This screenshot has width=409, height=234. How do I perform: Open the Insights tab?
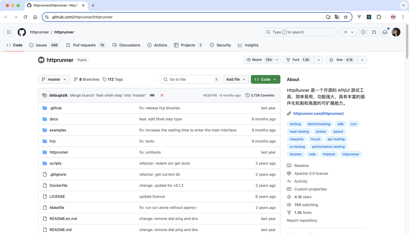[x=248, y=45]
